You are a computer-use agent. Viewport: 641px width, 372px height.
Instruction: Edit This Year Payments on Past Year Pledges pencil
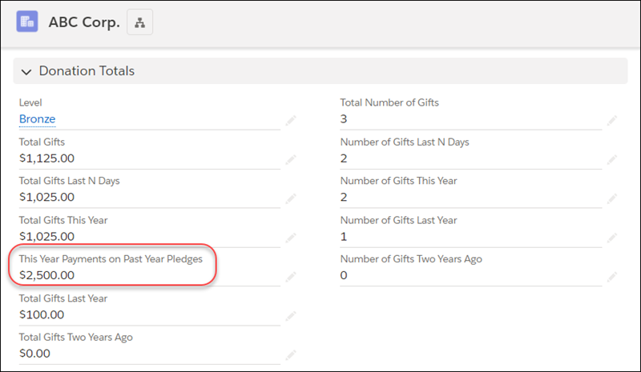coord(291,277)
